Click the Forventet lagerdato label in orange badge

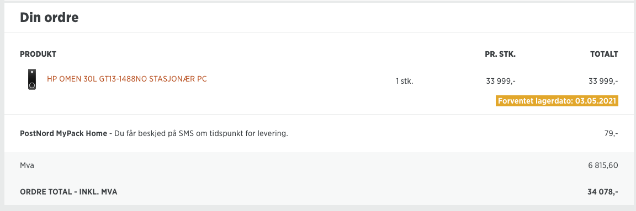coord(536,101)
